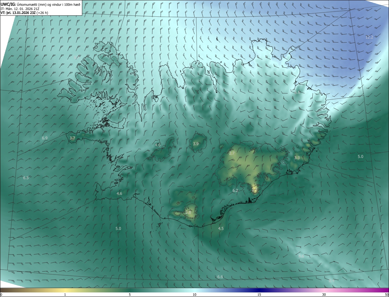Image resolution: width=389 pixels, height=297 pixels.
Task: Click the color scale label 50
Action: 386,295
